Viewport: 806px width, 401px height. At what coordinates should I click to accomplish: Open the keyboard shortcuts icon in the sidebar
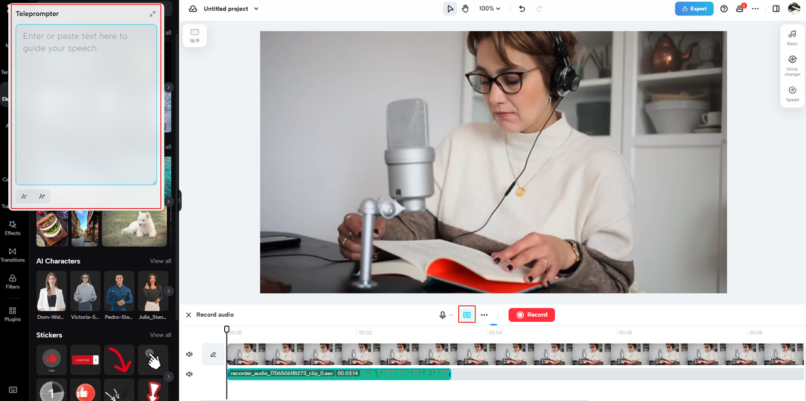coord(13,389)
